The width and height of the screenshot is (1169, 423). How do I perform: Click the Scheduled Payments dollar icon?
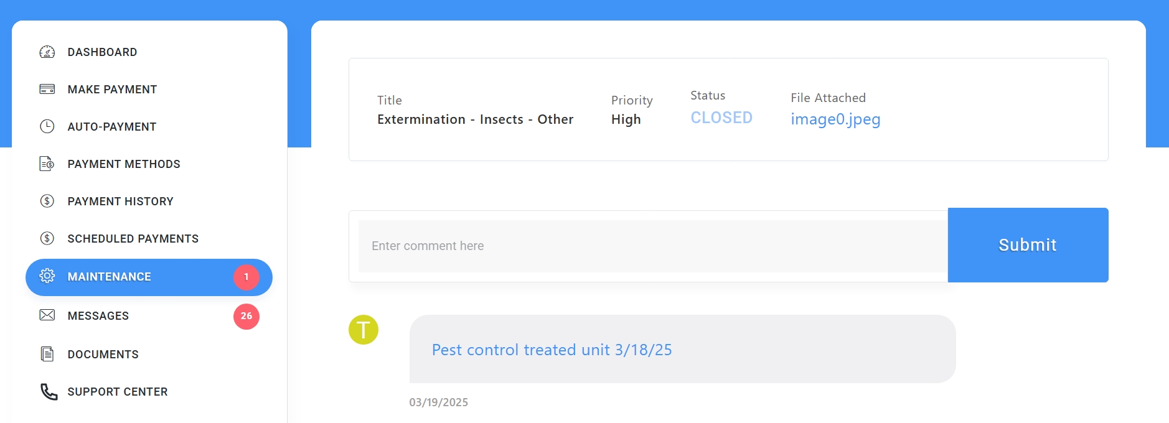click(47, 239)
